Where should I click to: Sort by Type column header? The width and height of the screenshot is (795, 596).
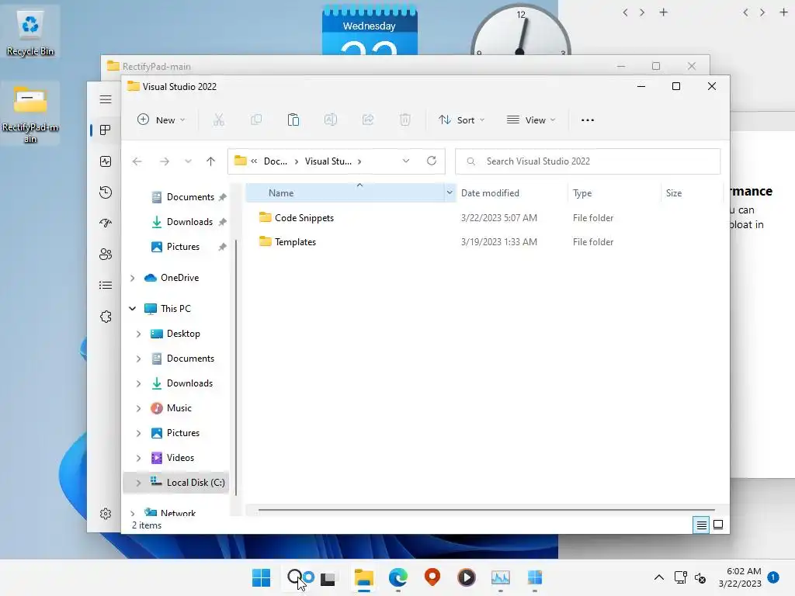tap(614, 193)
